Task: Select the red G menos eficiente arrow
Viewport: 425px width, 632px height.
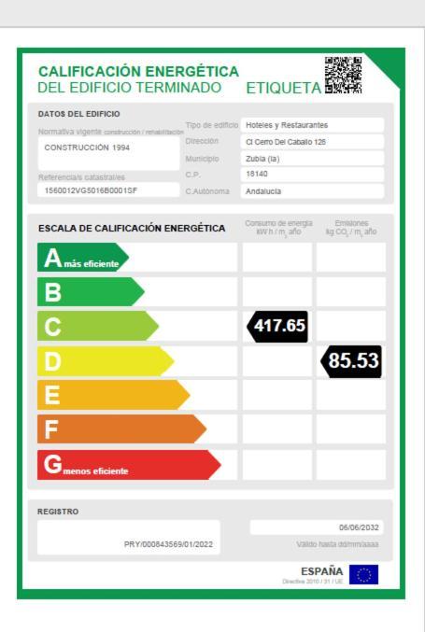Action: (x=129, y=465)
